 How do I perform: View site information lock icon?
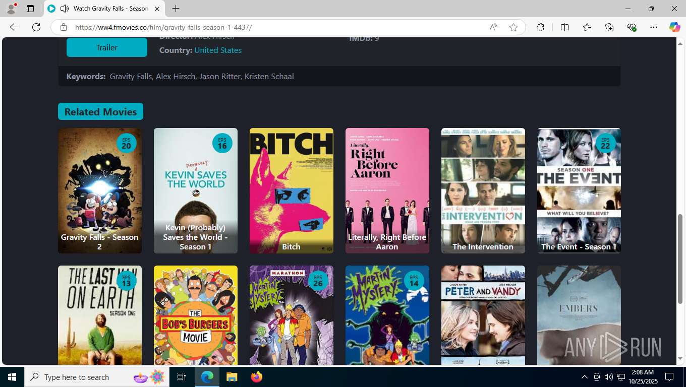point(63,27)
